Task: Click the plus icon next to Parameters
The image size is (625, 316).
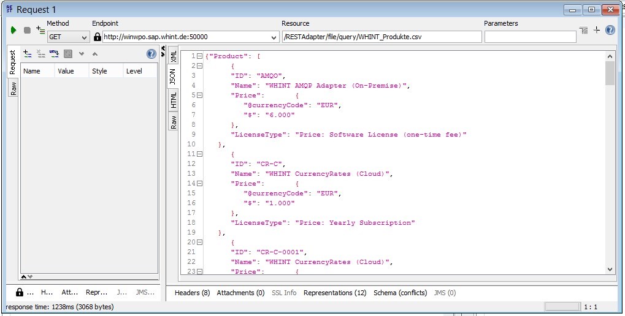Action: click(x=597, y=30)
